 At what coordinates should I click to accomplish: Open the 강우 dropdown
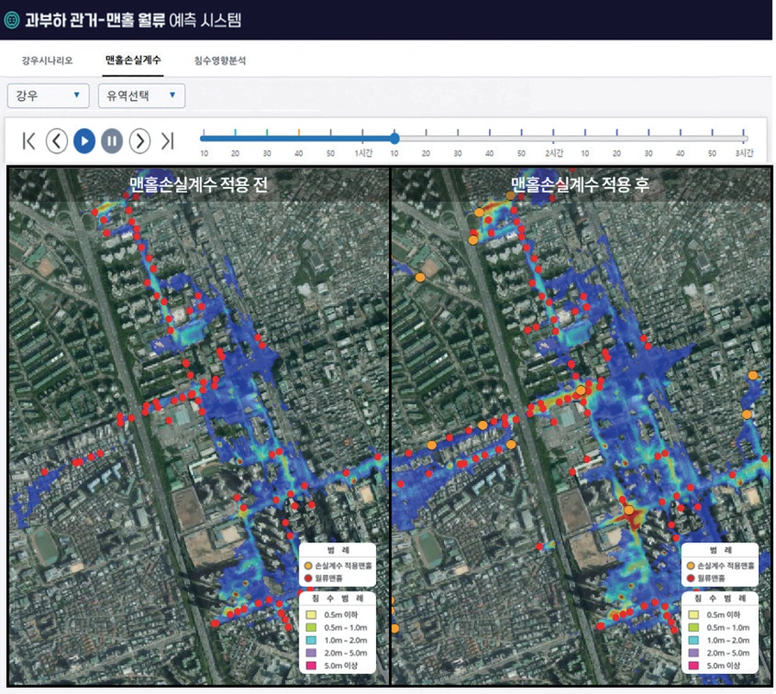pos(48,96)
